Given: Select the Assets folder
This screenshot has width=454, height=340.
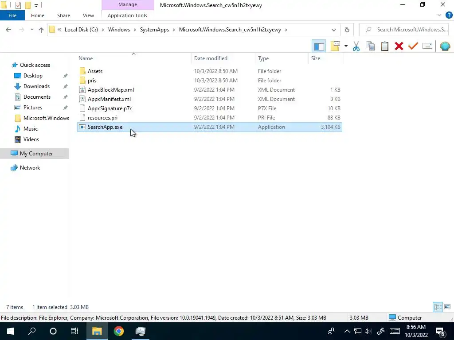Looking at the screenshot, I should [x=95, y=71].
